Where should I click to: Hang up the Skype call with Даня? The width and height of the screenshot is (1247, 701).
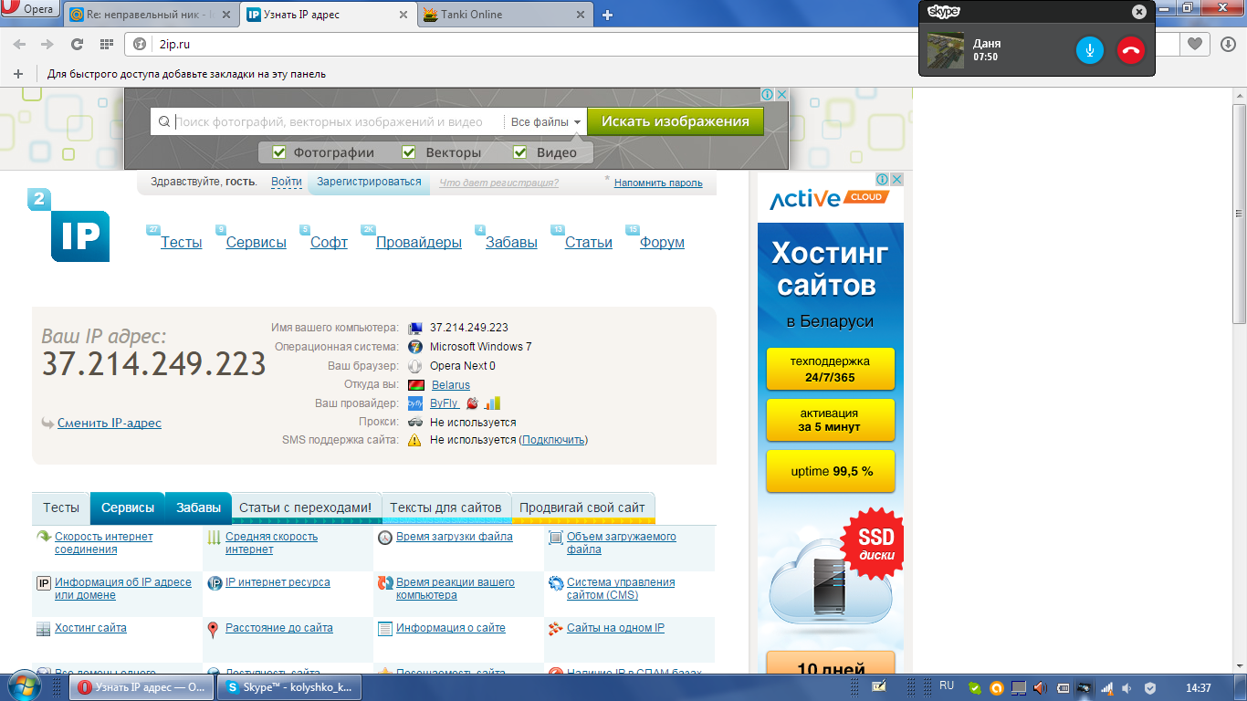[1130, 50]
